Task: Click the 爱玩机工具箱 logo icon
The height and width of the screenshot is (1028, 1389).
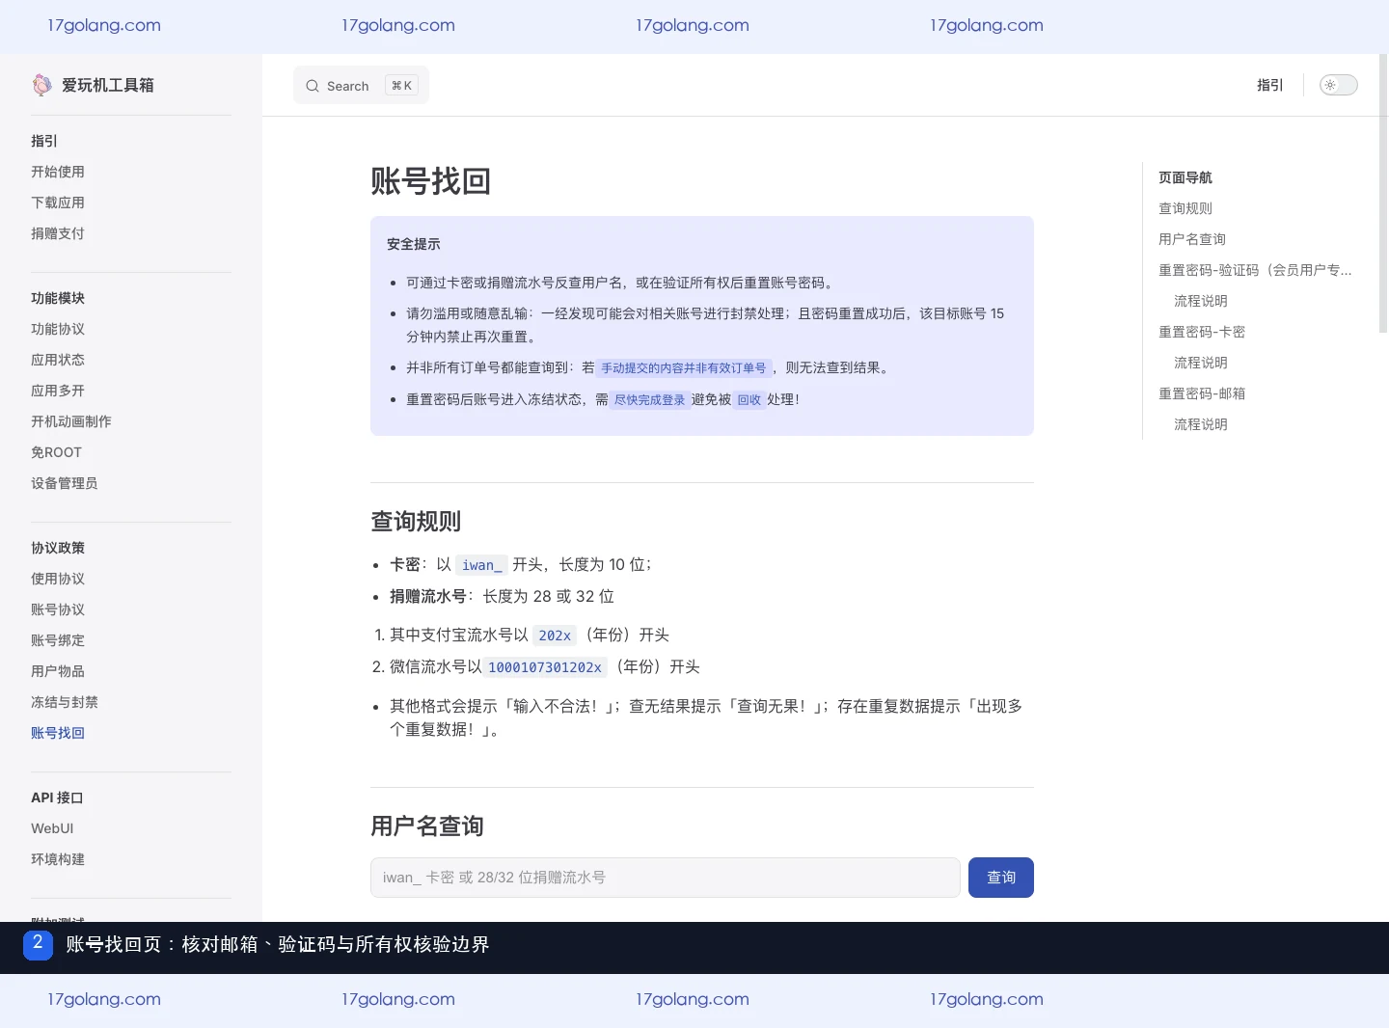Action: [x=41, y=85]
